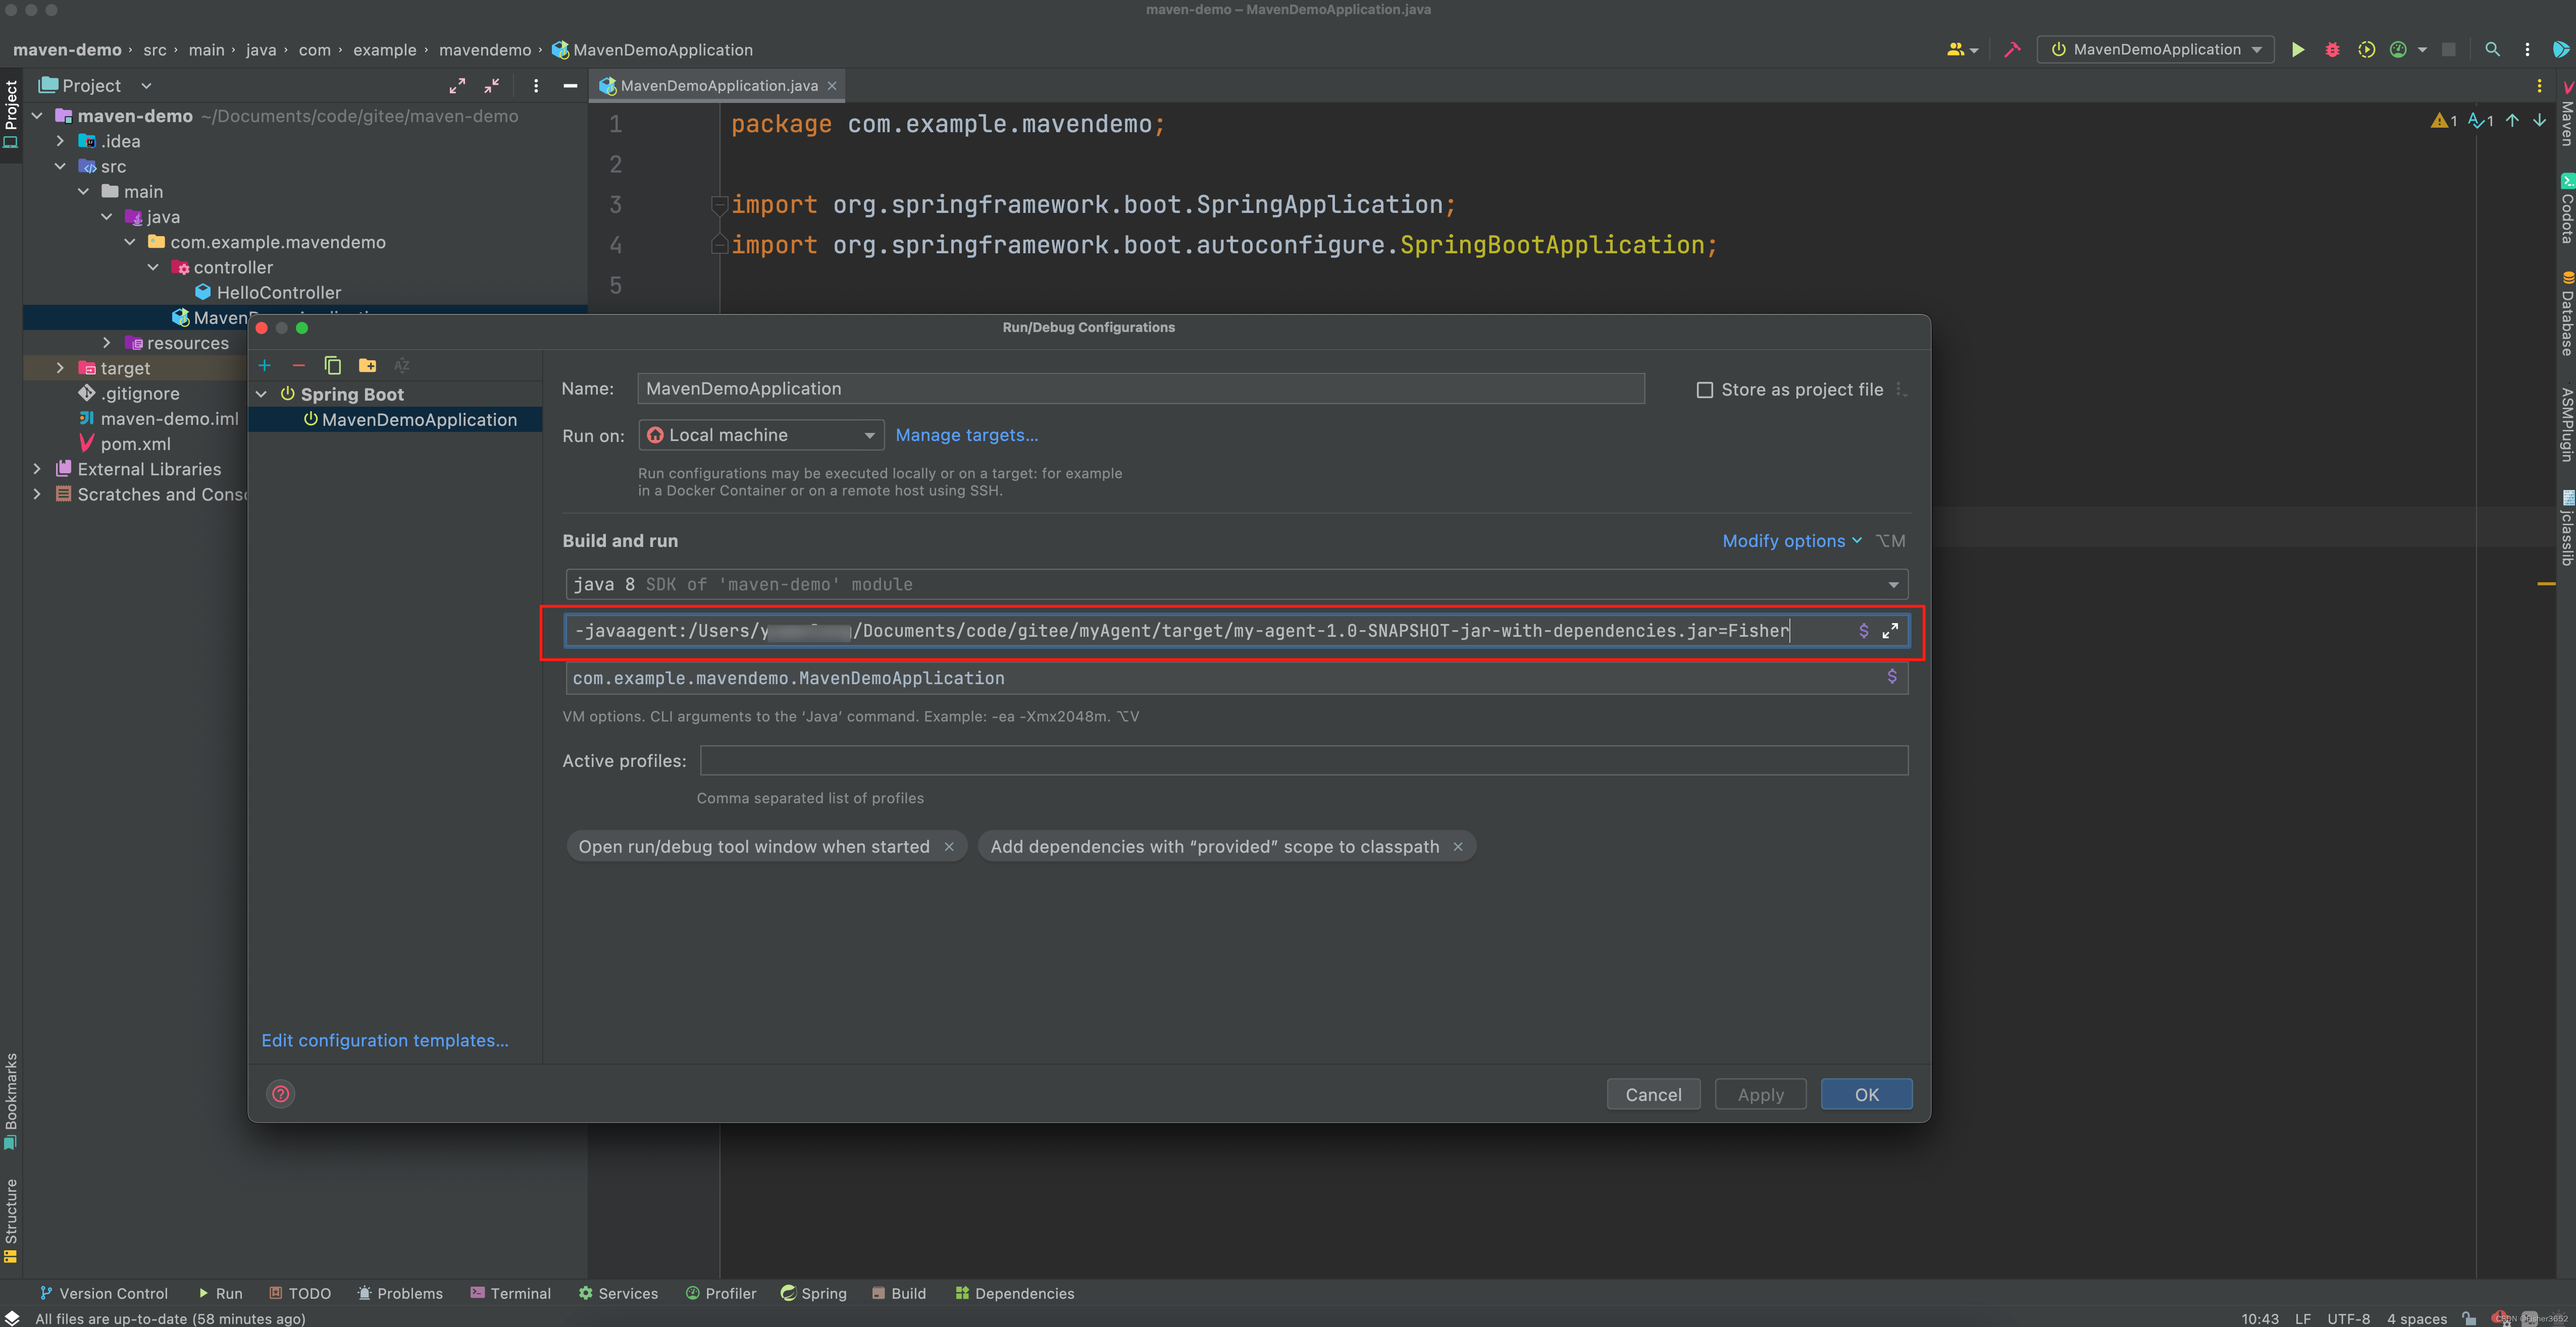Open Manage targets link
Screen dimensions: 2576x1327
[x=966, y=434]
